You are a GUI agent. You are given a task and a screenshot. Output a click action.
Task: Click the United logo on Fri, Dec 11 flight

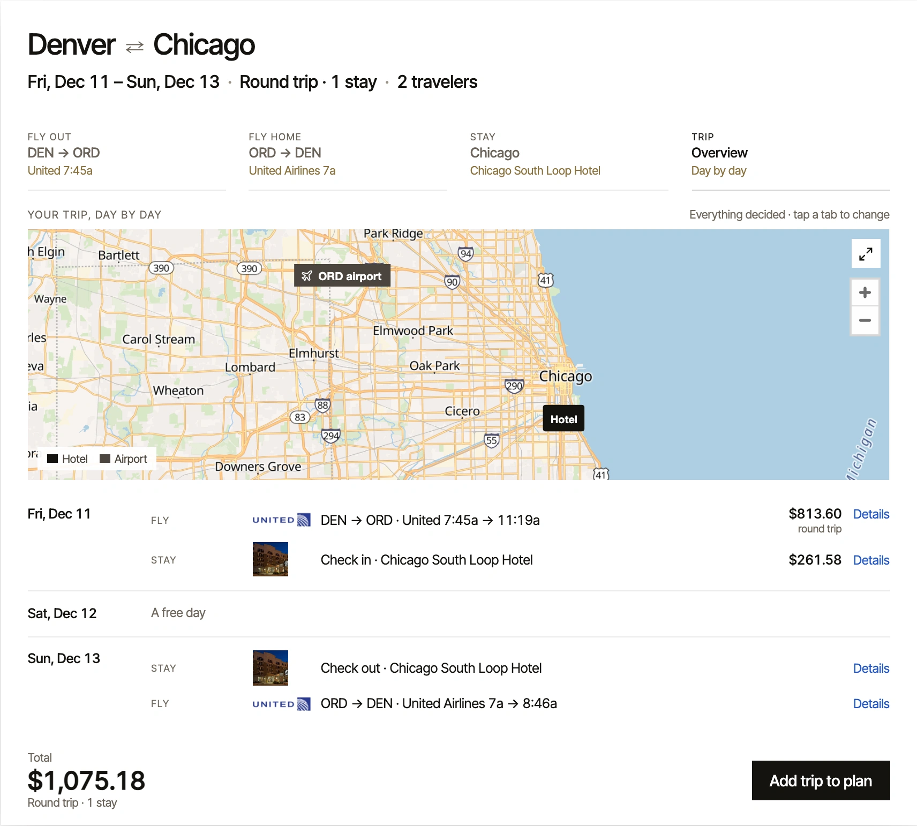coord(281,520)
